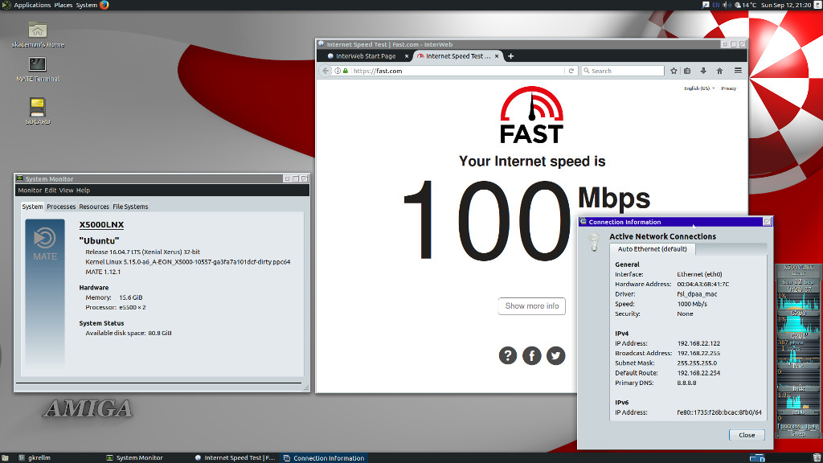Screen dimensions: 823x463
Task: Open the View menu in System Monitor
Action: (66, 191)
